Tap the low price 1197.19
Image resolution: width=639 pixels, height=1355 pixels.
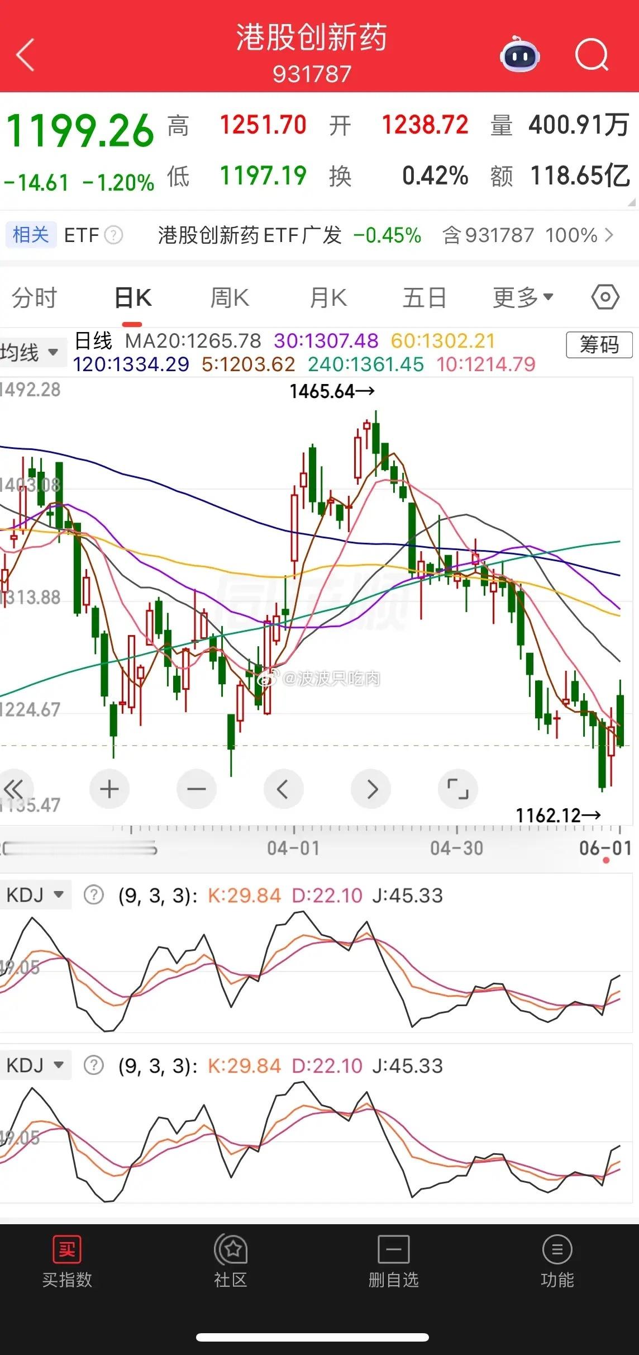pyautogui.click(x=263, y=176)
